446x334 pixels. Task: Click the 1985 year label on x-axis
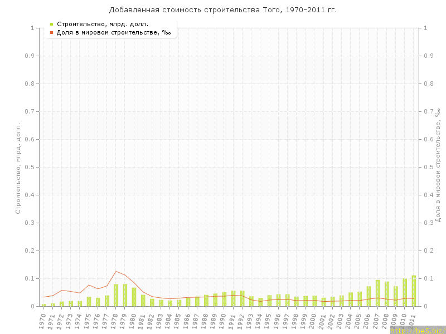pos(178,320)
